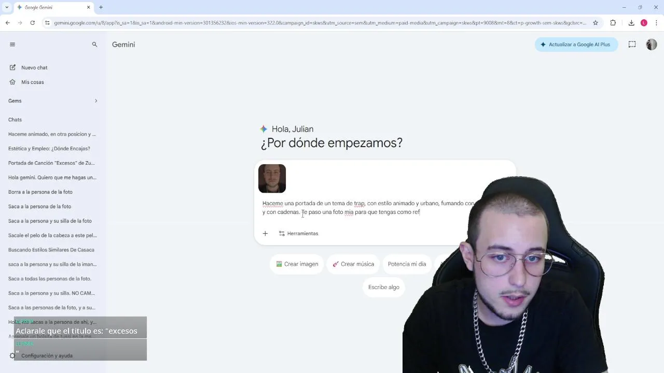The width and height of the screenshot is (664, 373).
Task: Click the browser back arrow
Action: pos(7,23)
